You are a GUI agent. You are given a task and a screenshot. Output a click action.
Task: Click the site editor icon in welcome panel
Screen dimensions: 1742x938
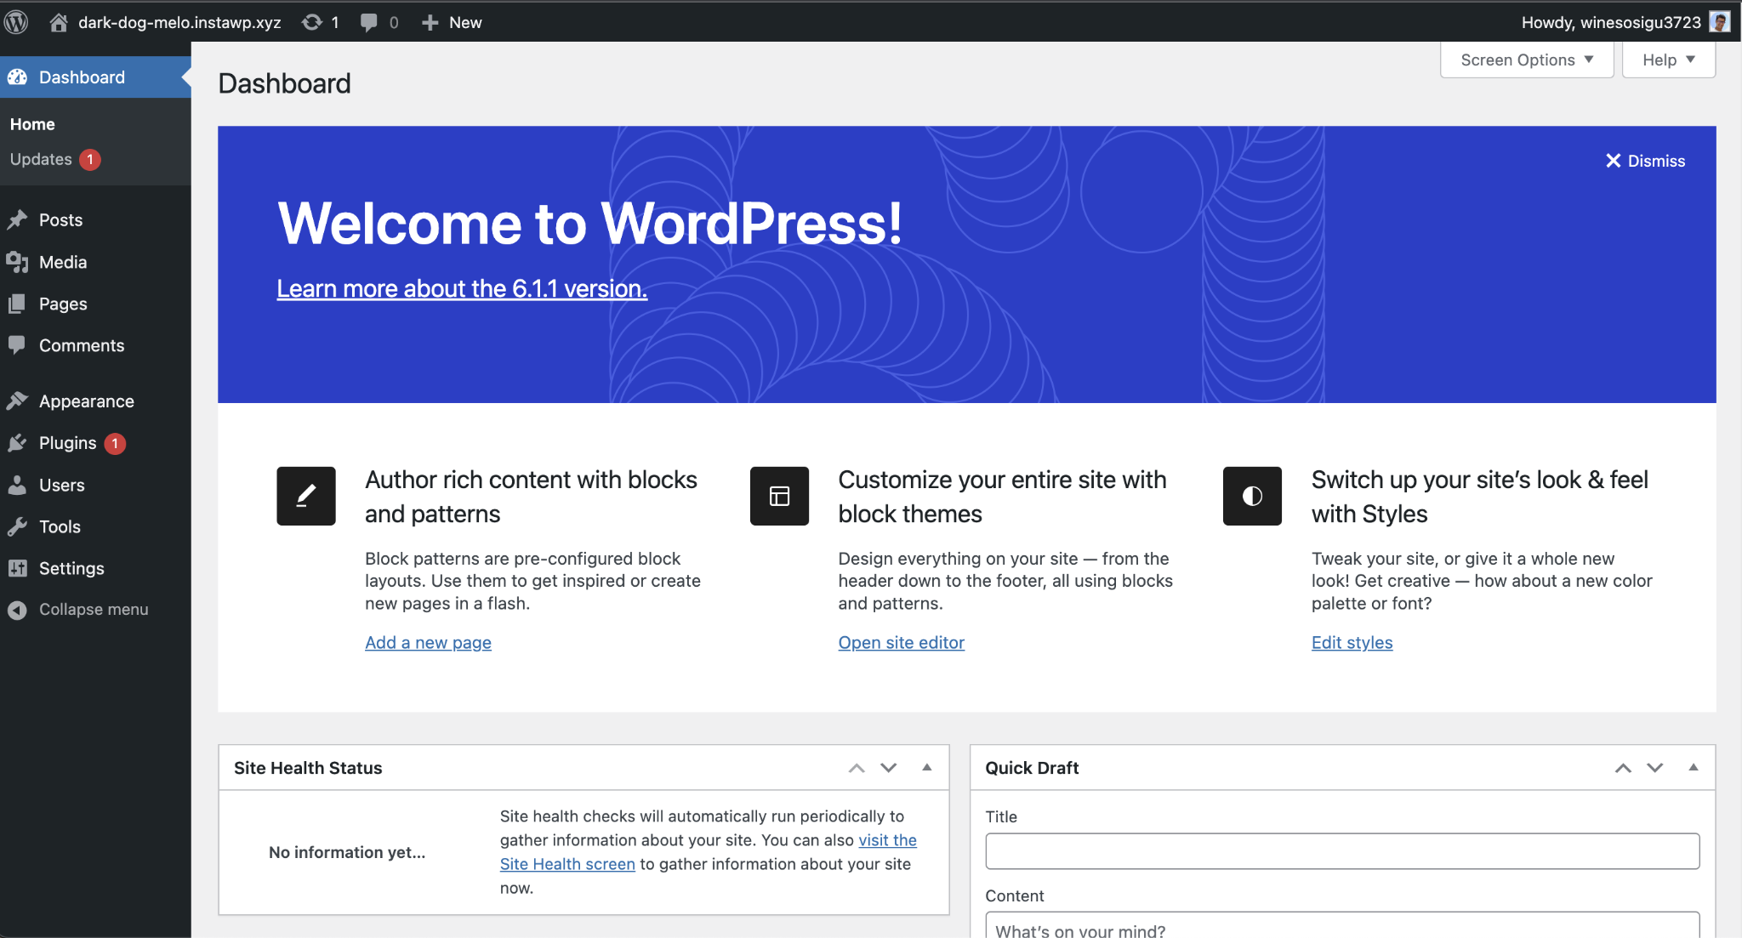778,496
